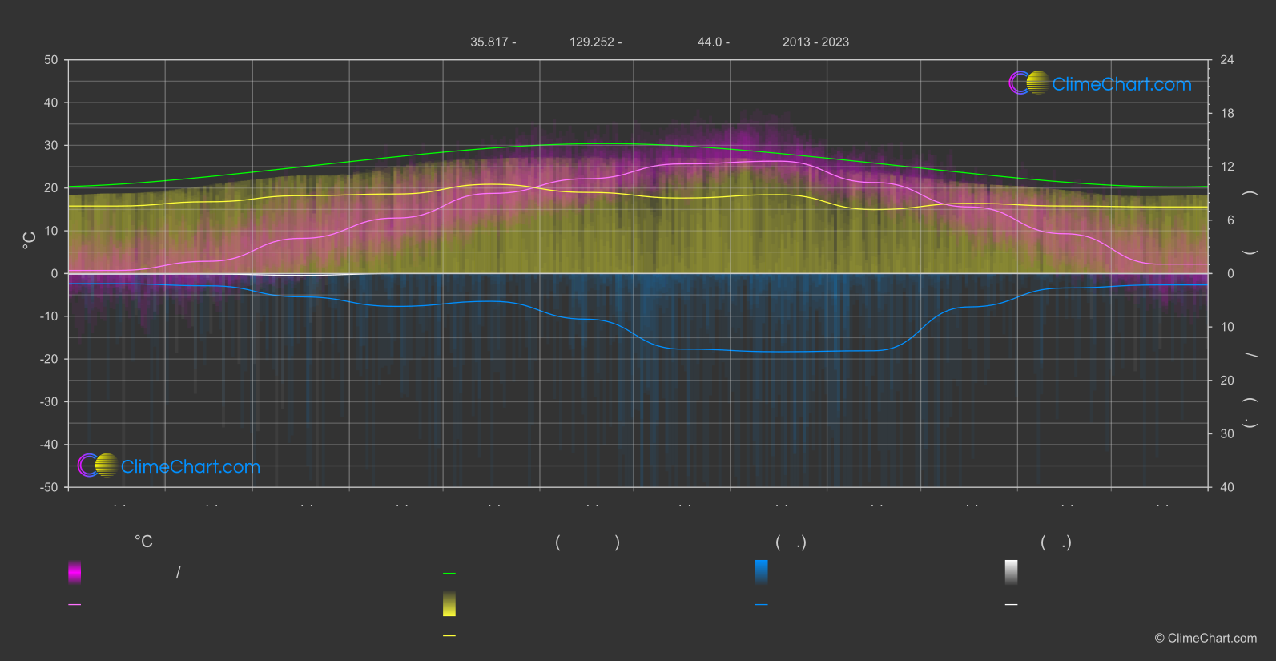This screenshot has width=1276, height=661.
Task: Click the blue gradient rainfall legend swatch
Action: coord(761,572)
